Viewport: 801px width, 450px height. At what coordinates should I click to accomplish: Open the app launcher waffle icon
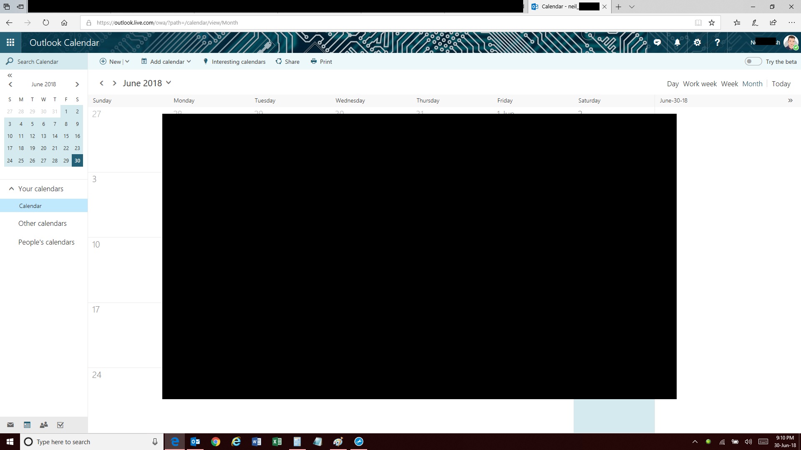click(x=10, y=42)
